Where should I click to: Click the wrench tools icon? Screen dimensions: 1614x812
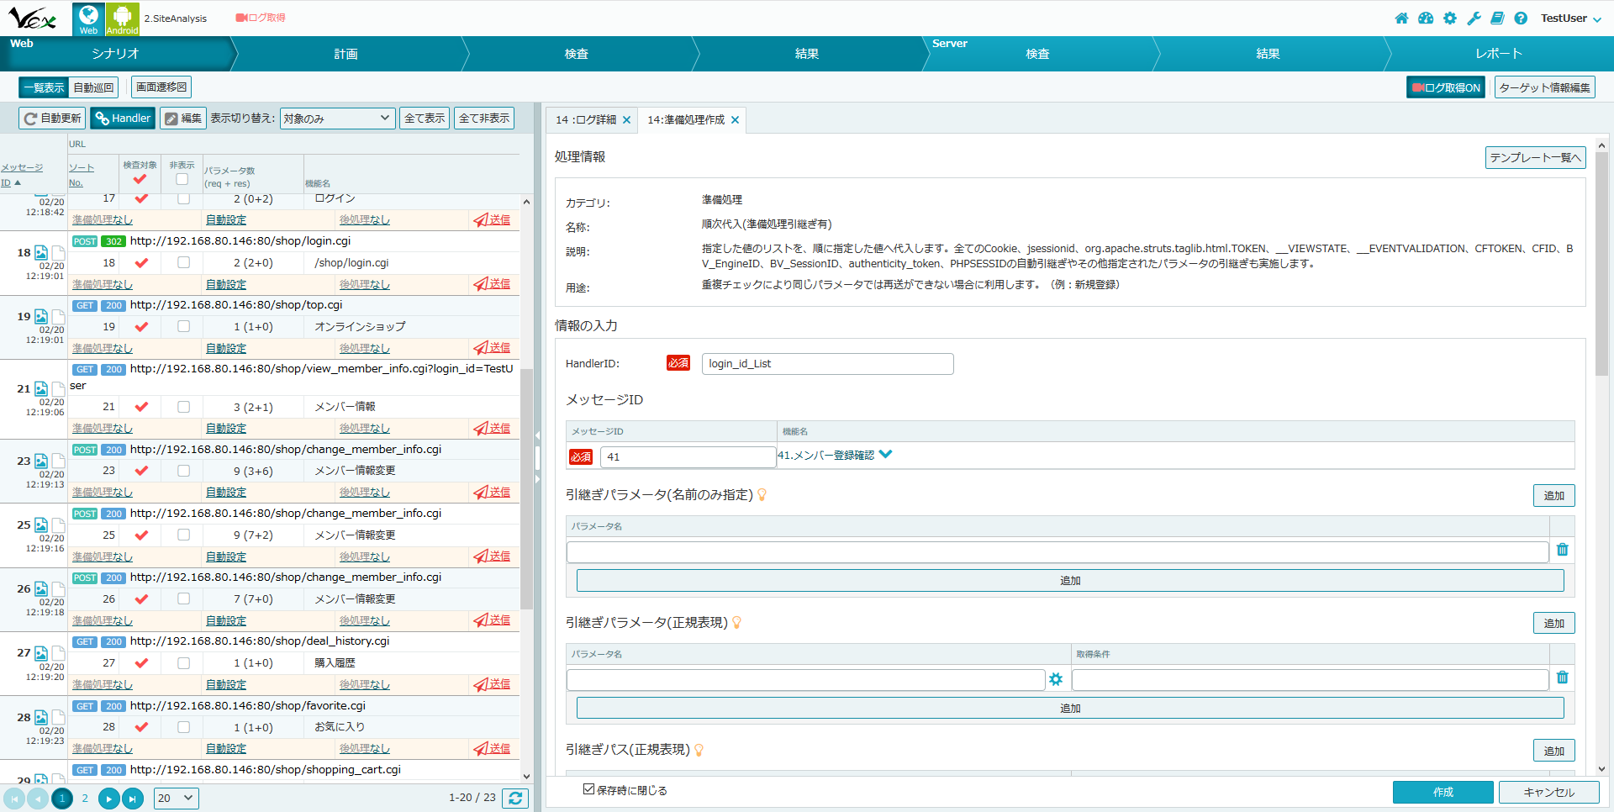(x=1474, y=18)
